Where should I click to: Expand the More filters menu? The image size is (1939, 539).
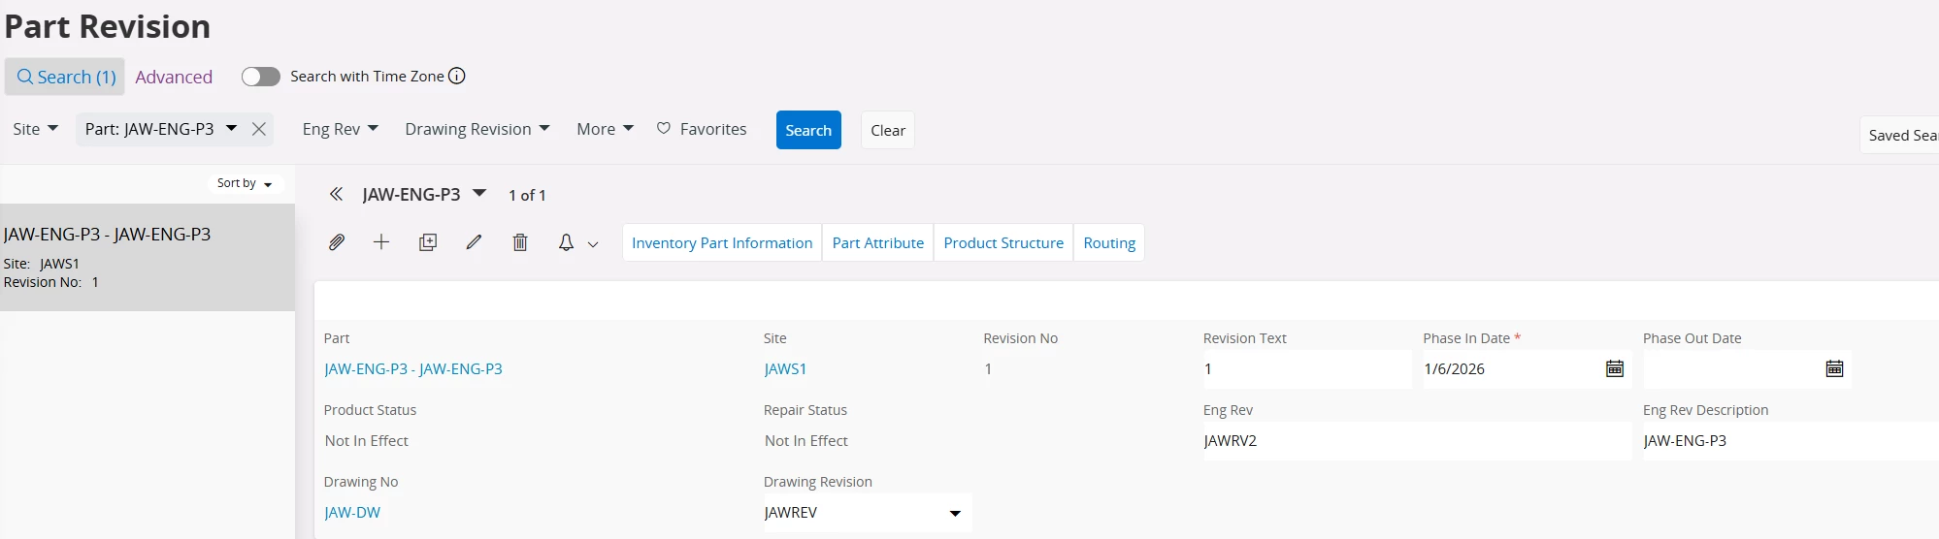click(605, 129)
